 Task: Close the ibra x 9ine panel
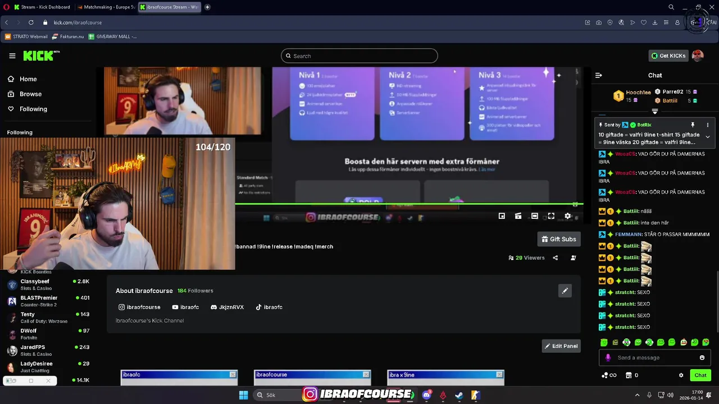(x=499, y=374)
